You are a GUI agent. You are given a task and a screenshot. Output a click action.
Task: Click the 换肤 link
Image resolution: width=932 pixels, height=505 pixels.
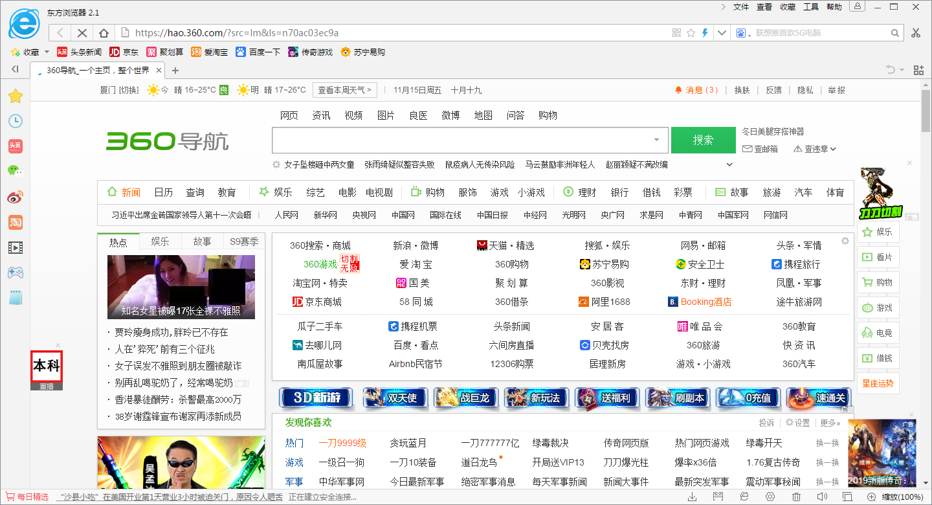(742, 90)
